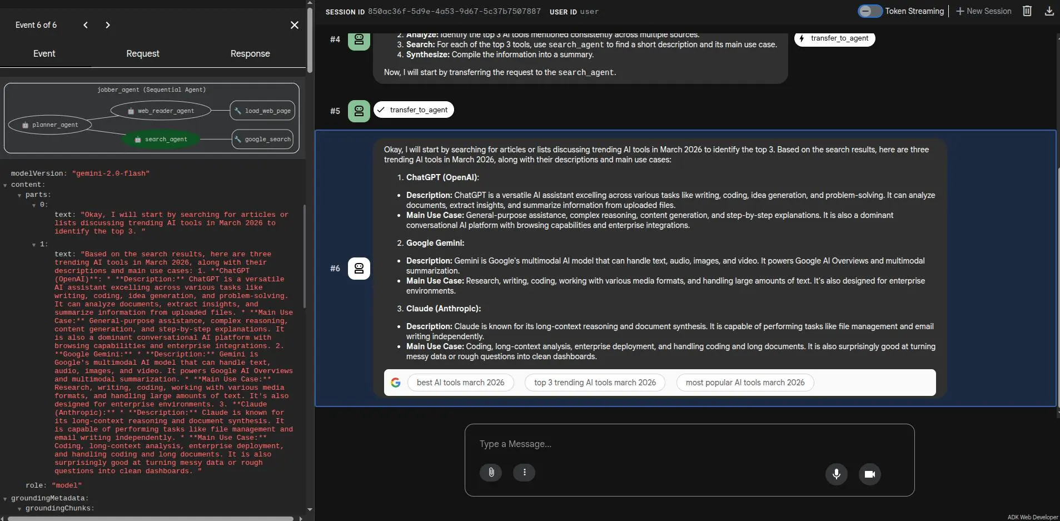Click the video camera icon
Screen dimensions: 1060x521
(869, 474)
